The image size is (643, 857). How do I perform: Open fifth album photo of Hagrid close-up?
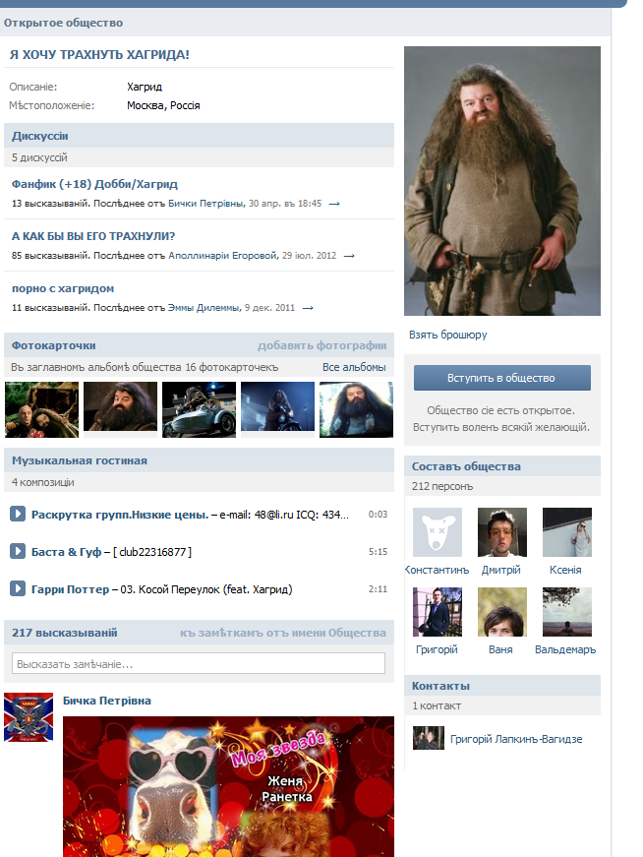(x=356, y=409)
